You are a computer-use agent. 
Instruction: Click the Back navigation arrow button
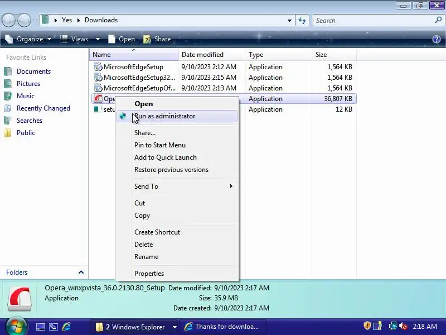(8, 20)
